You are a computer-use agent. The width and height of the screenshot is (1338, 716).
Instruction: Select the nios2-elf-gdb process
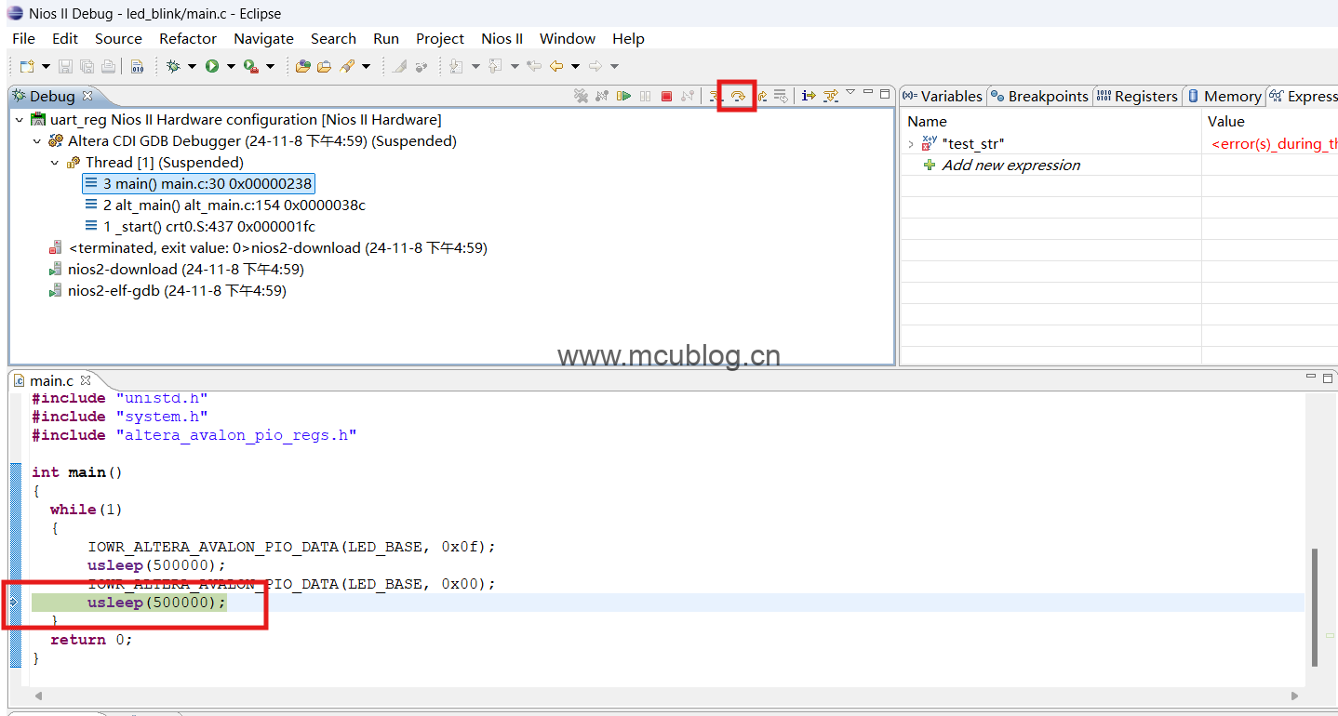167,291
